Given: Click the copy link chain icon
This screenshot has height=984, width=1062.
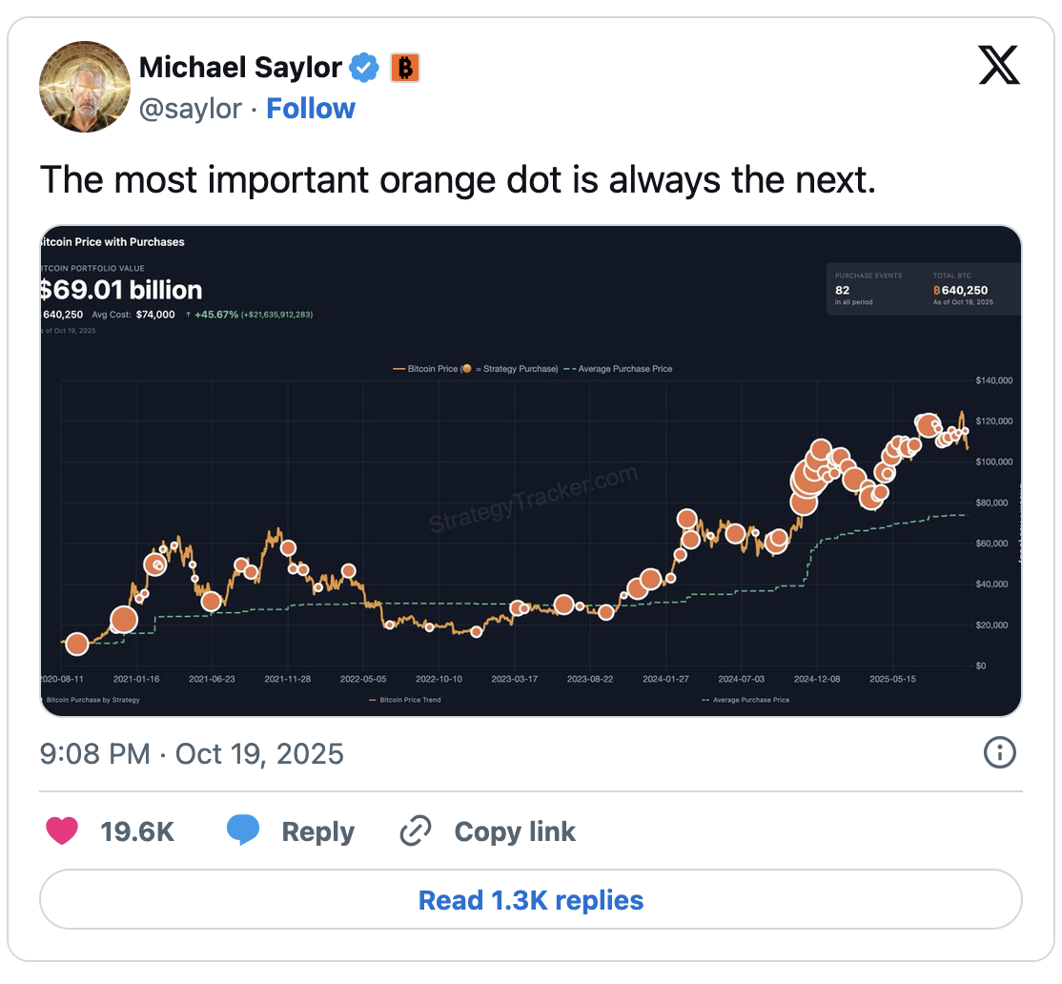Looking at the screenshot, I should pyautogui.click(x=415, y=831).
